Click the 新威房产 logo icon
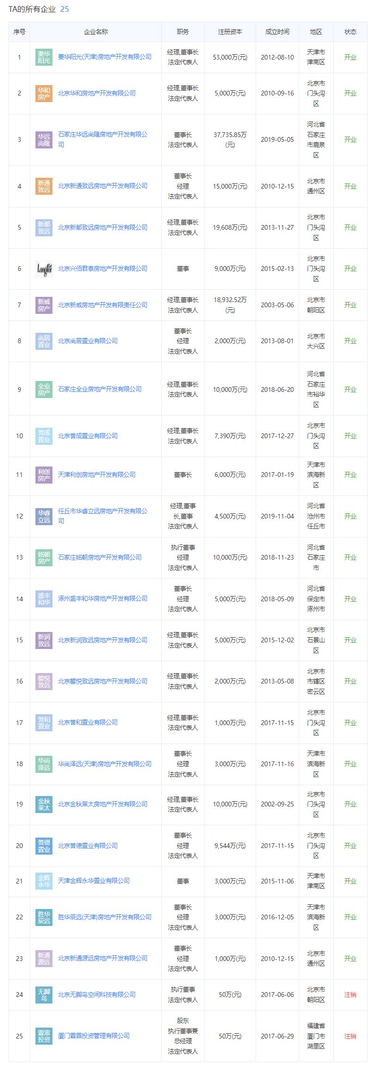378x1073 pixels. [44, 305]
